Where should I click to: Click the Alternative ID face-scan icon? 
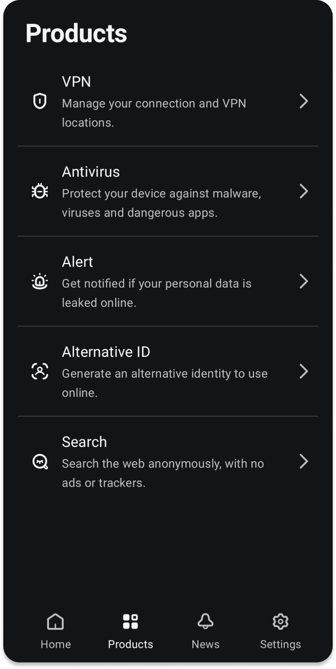point(40,371)
